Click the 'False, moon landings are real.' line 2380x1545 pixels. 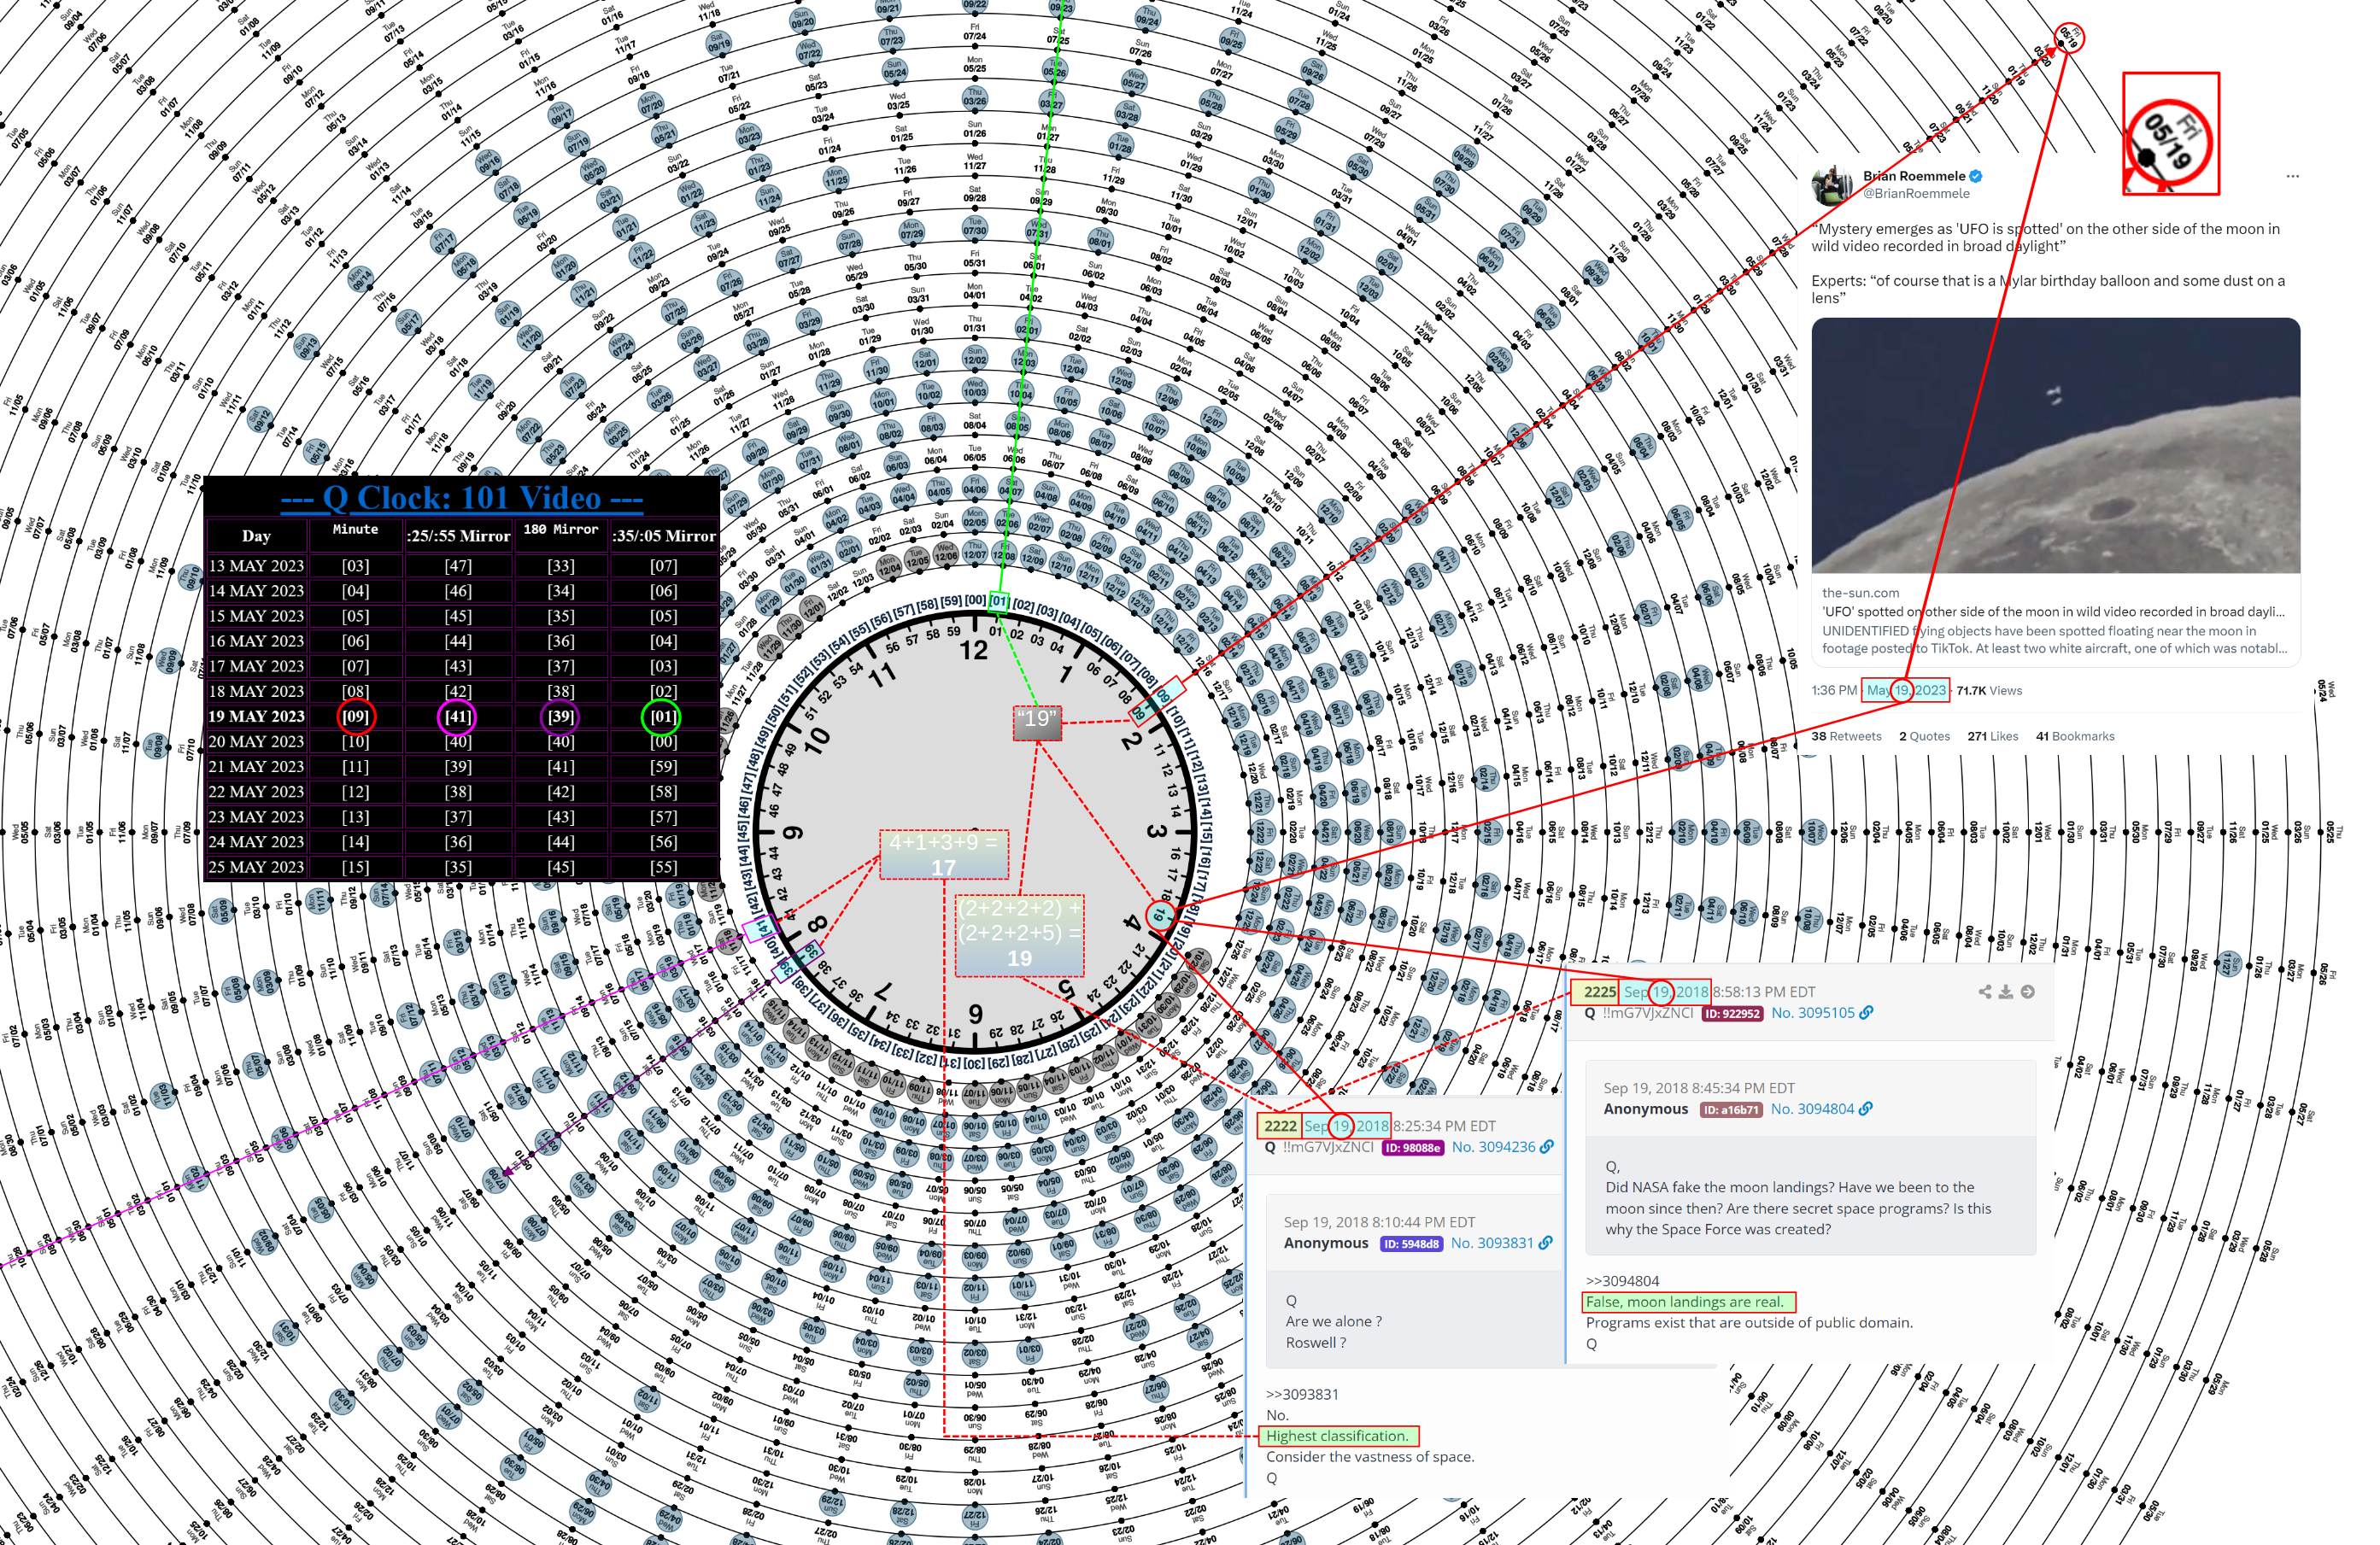pyautogui.click(x=1685, y=1302)
